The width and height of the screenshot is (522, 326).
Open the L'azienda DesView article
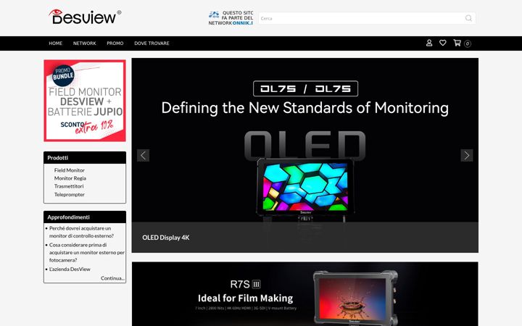[70, 269]
